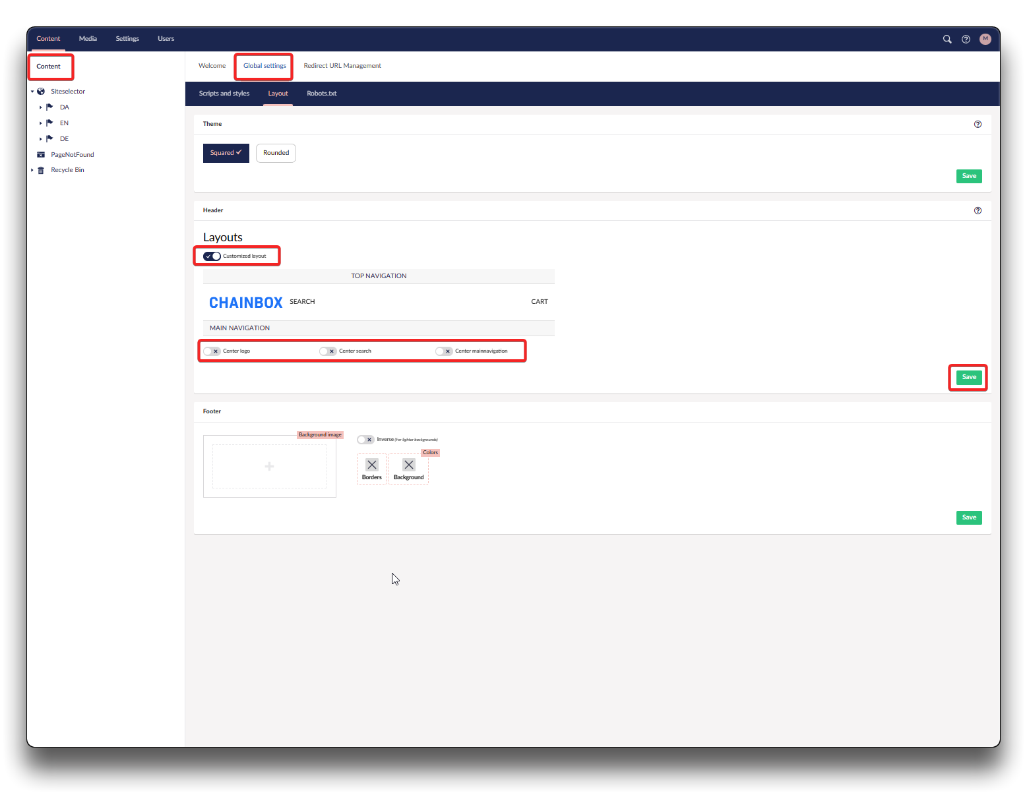The width and height of the screenshot is (1027, 795).
Task: Click the Header section help icon
Action: pyautogui.click(x=978, y=211)
